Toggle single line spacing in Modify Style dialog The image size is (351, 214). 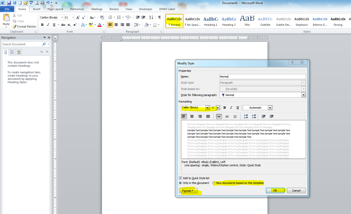click(219, 116)
